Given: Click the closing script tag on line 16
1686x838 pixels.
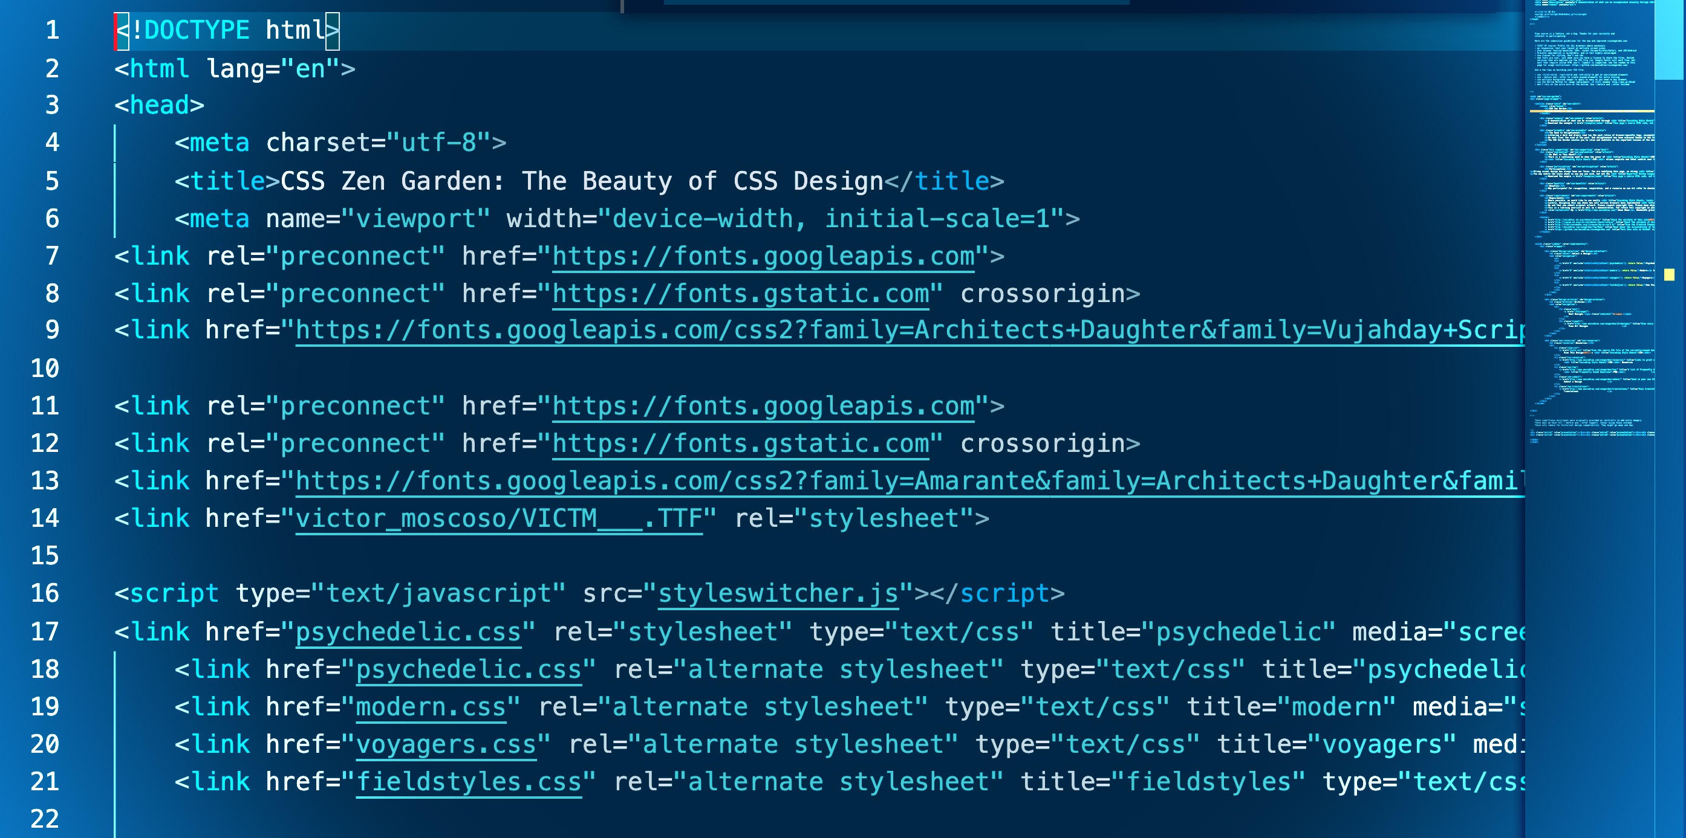Looking at the screenshot, I should tap(997, 593).
